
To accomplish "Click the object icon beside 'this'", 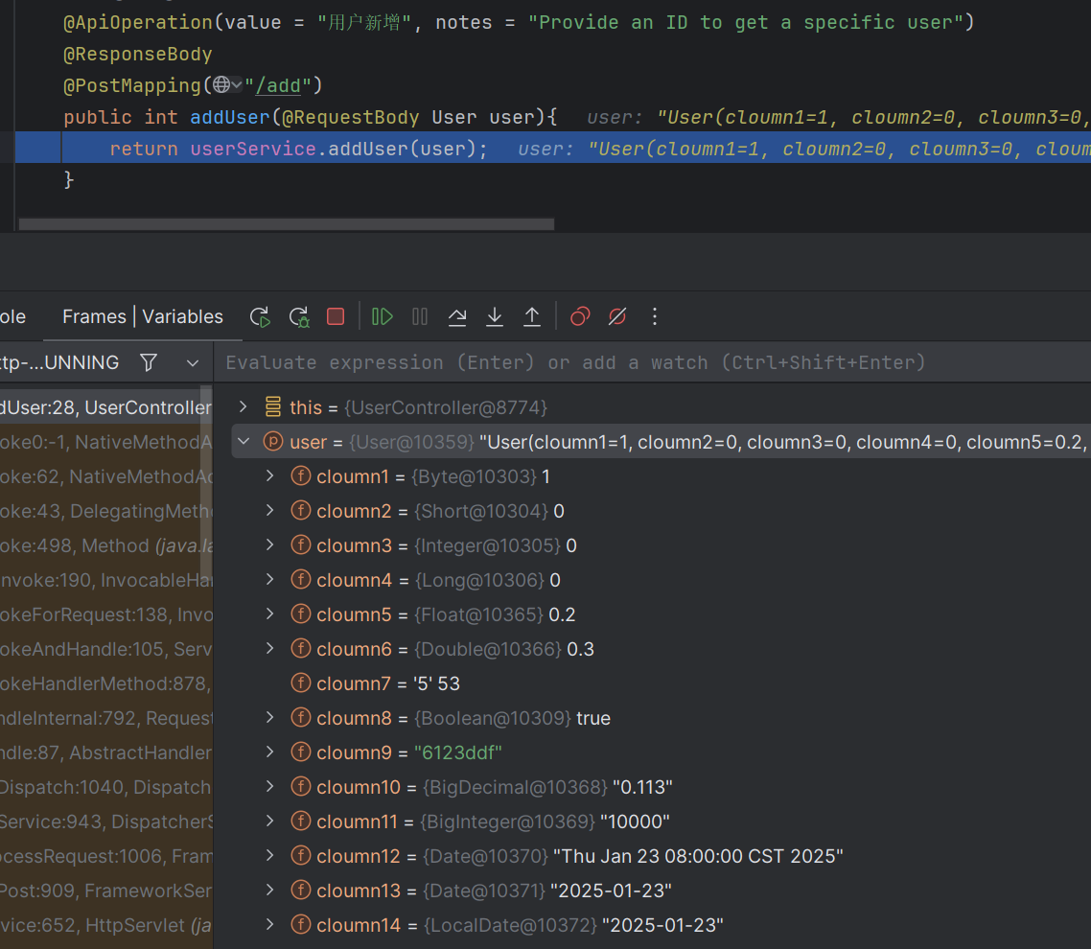I will point(273,406).
